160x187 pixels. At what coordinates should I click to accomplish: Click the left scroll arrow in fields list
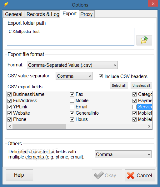point(10,126)
